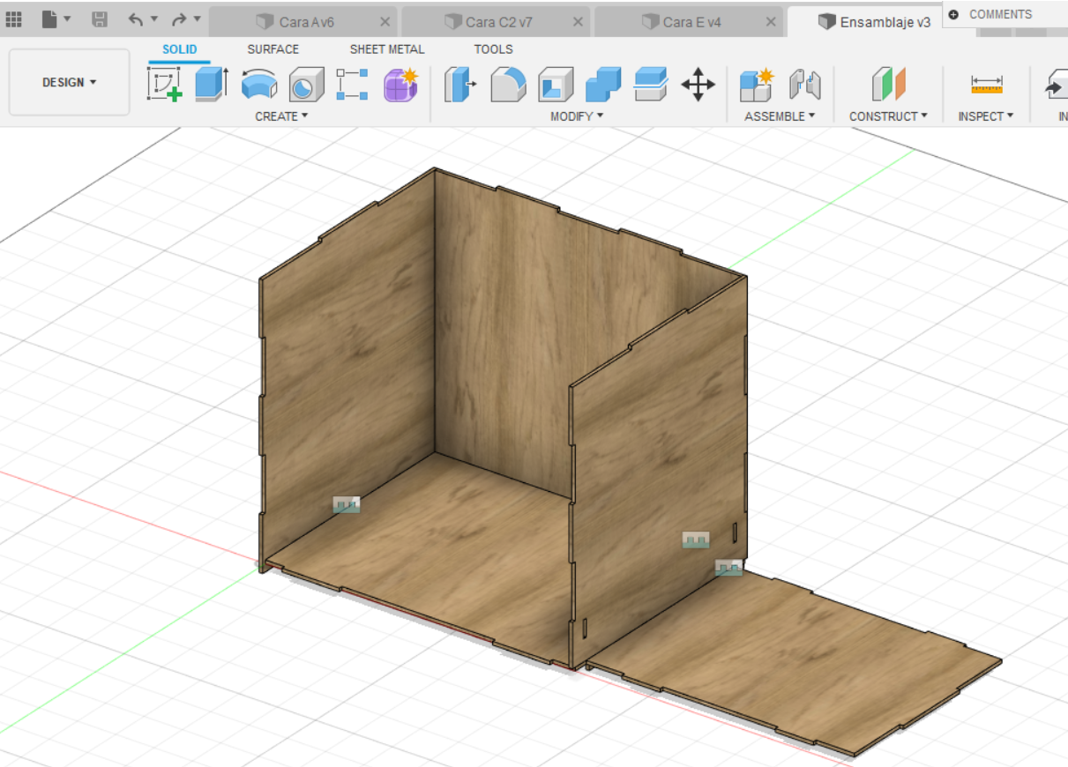
Task: Select the Combine tool
Action: coord(603,85)
